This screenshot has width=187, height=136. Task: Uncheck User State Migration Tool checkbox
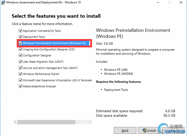[20, 62]
